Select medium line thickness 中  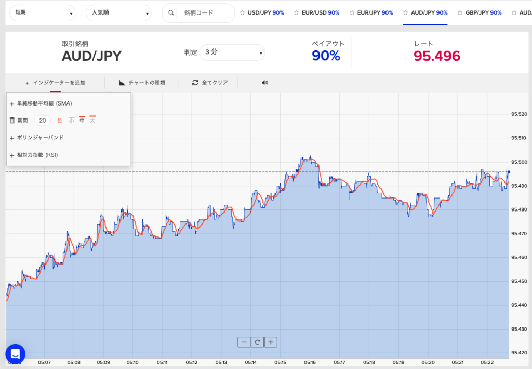pos(82,121)
